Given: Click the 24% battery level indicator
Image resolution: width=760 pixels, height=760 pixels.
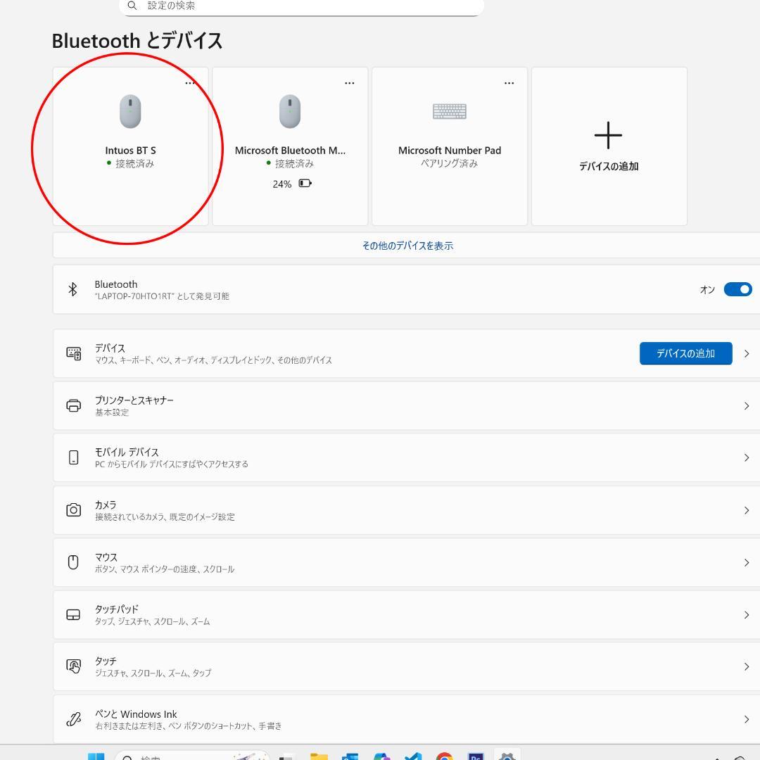Looking at the screenshot, I should 282,184.
